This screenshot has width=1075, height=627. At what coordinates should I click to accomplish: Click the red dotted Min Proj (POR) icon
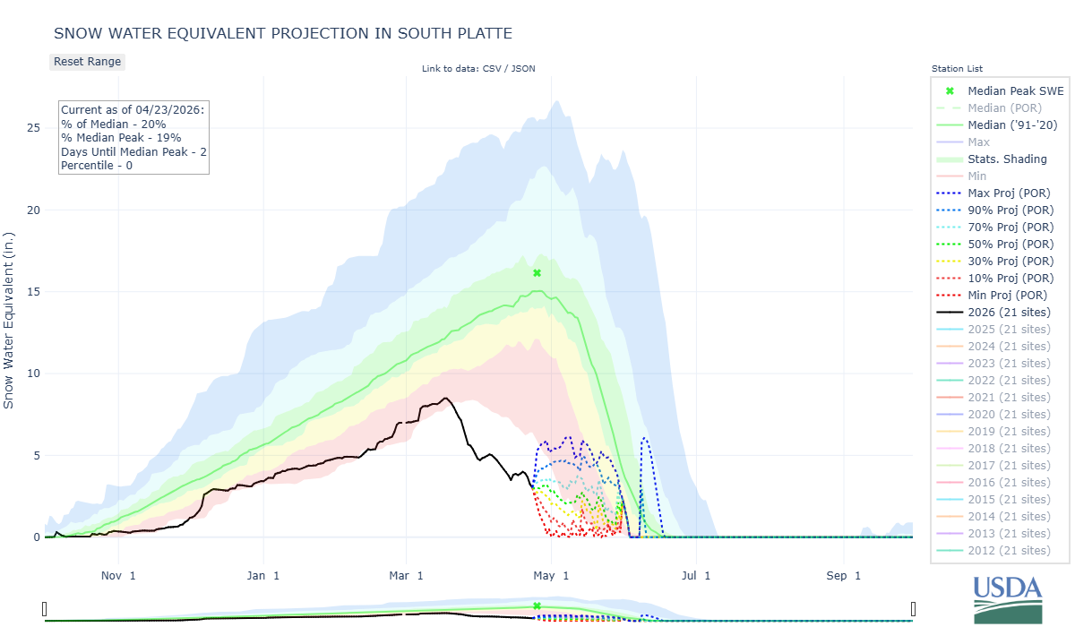pos(949,295)
